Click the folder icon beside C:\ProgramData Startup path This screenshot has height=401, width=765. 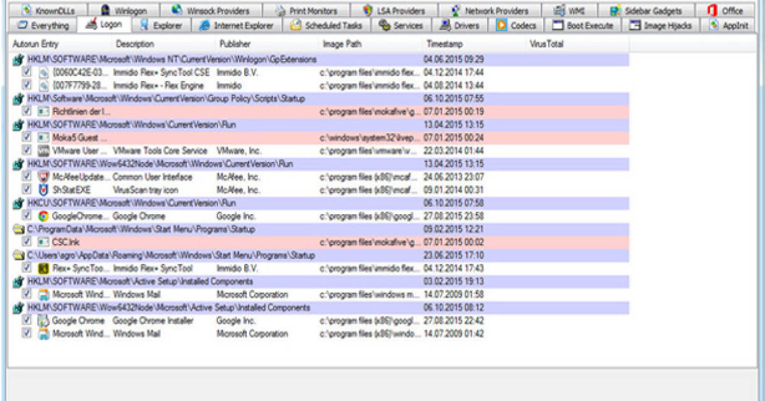tap(19, 230)
